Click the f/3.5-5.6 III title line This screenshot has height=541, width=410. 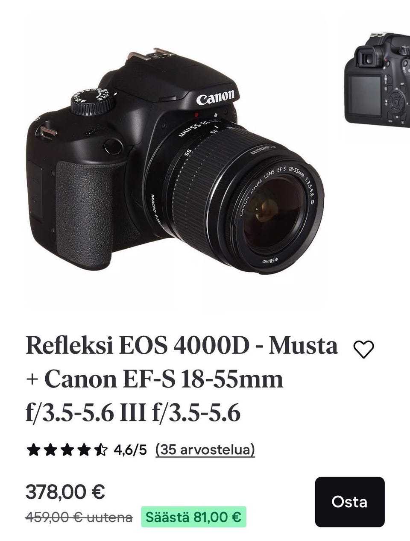pos(133,413)
